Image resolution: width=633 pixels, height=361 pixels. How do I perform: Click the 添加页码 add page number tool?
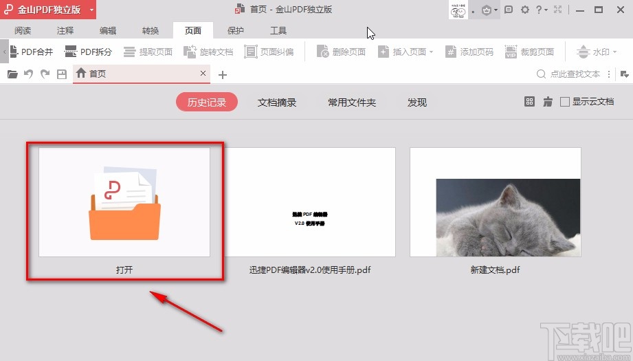pyautogui.click(x=469, y=52)
